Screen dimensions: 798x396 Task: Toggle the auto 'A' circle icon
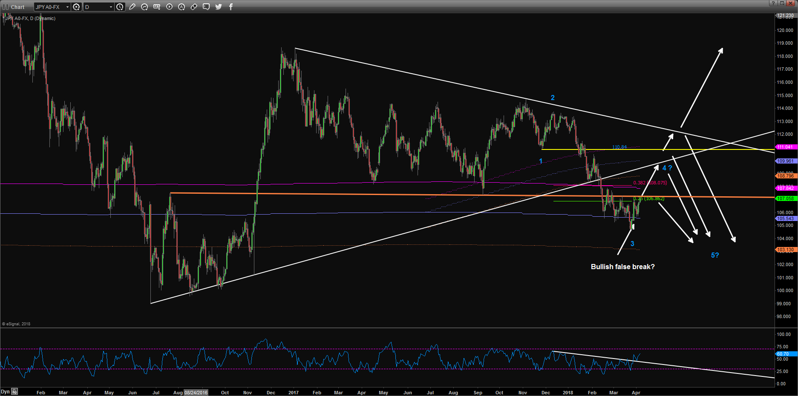click(x=181, y=7)
